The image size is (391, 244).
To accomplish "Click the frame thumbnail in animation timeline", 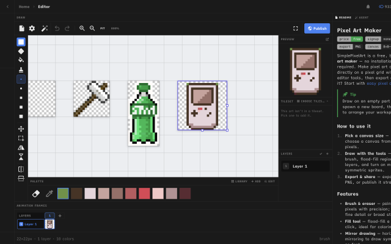I will click(49, 224).
